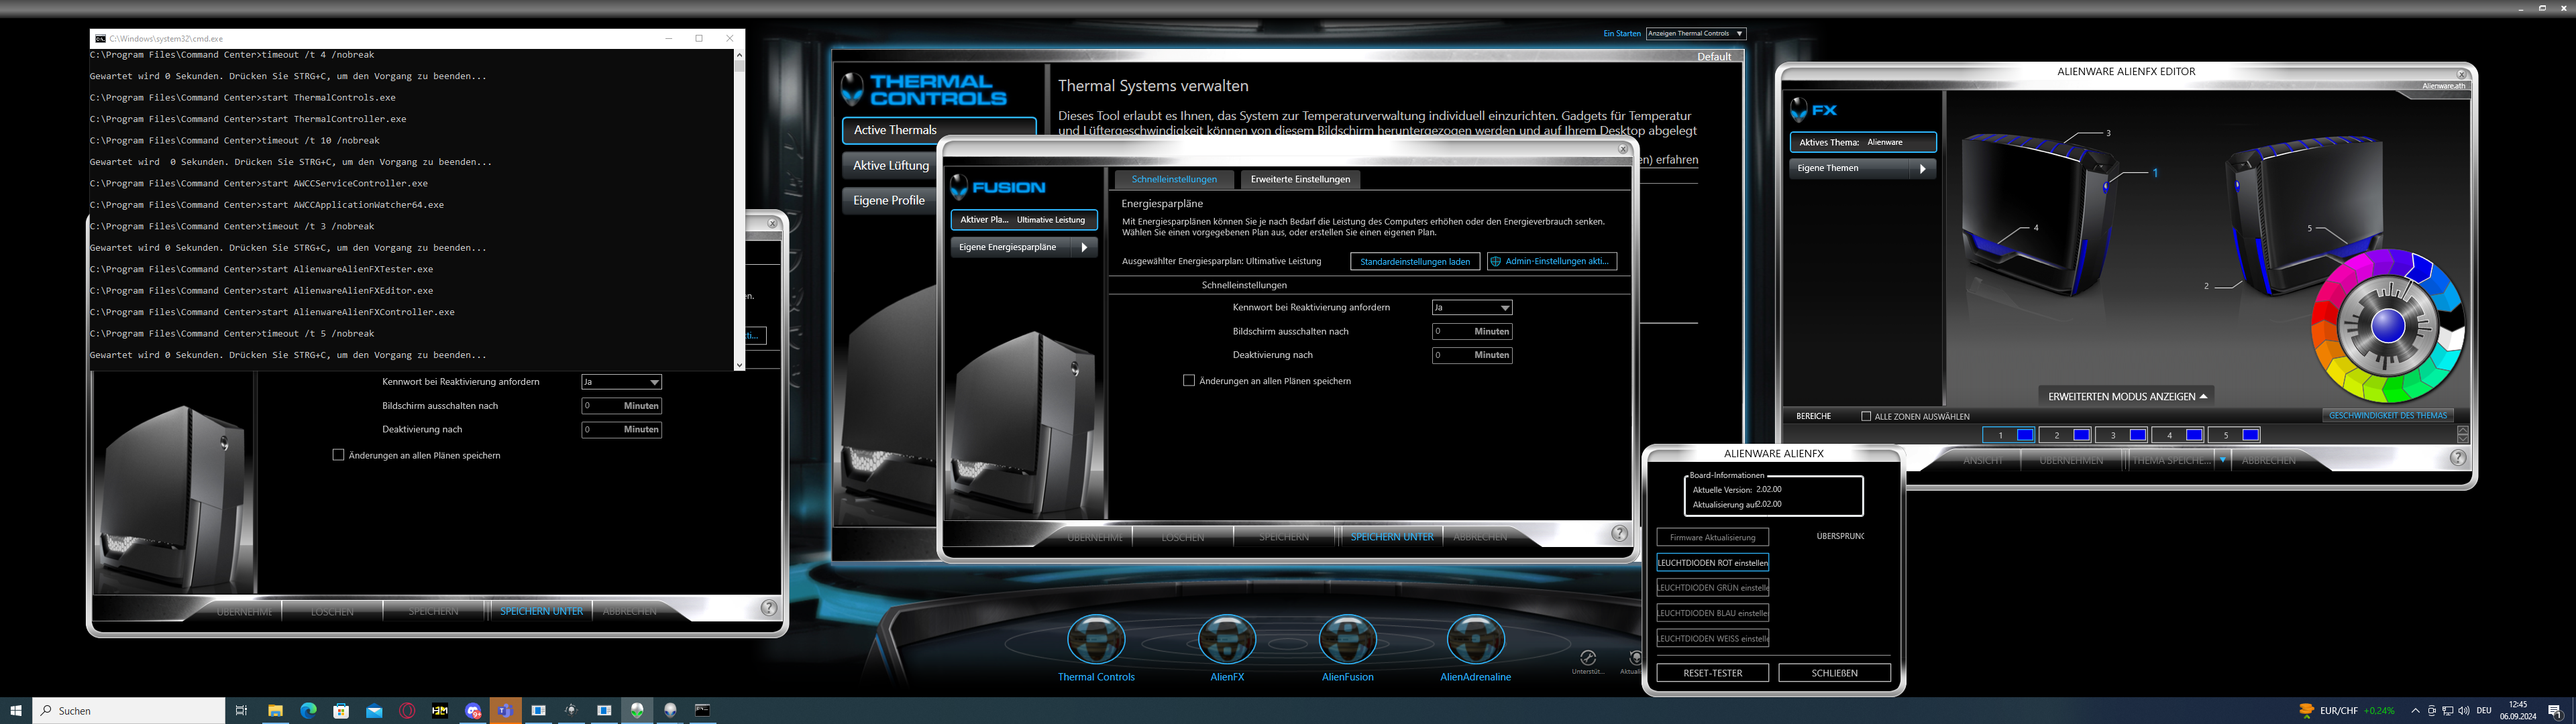The width and height of the screenshot is (2576, 724).
Task: Click Standardeinstellungen laden button
Action: (x=1415, y=261)
